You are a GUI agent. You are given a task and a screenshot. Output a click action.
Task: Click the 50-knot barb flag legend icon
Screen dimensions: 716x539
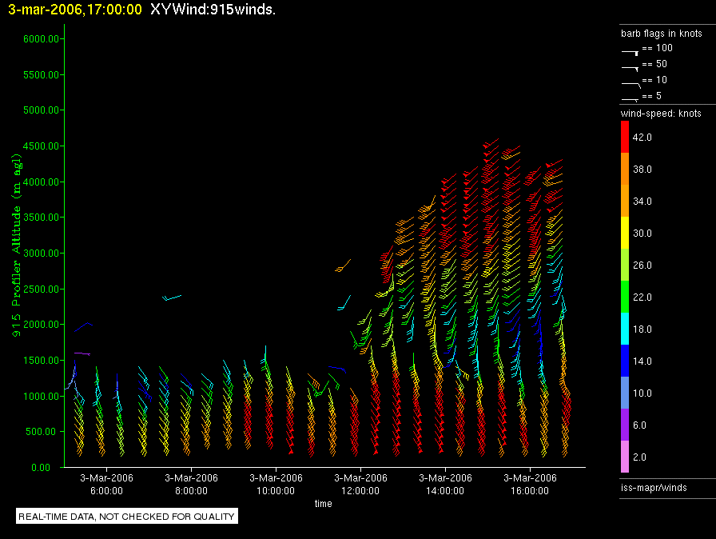(x=630, y=66)
